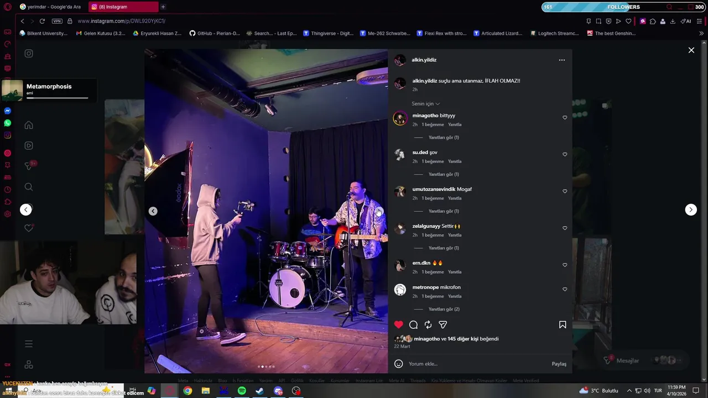Like ern.dkn's comment

tap(565, 265)
